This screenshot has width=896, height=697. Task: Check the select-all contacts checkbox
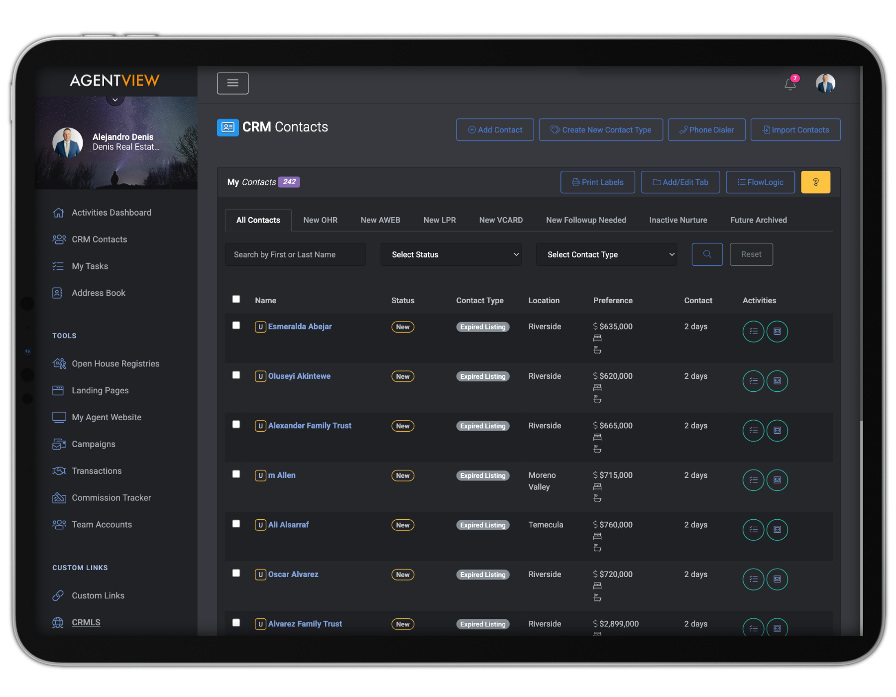[236, 299]
